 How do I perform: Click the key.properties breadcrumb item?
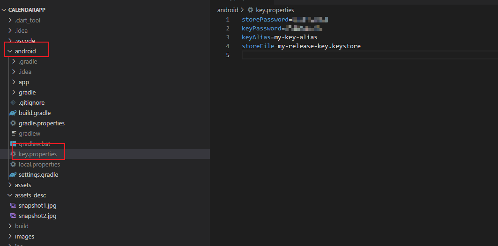pos(275,10)
